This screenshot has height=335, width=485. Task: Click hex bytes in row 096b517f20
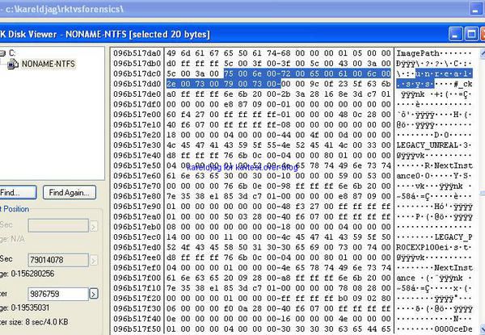(x=279, y=298)
